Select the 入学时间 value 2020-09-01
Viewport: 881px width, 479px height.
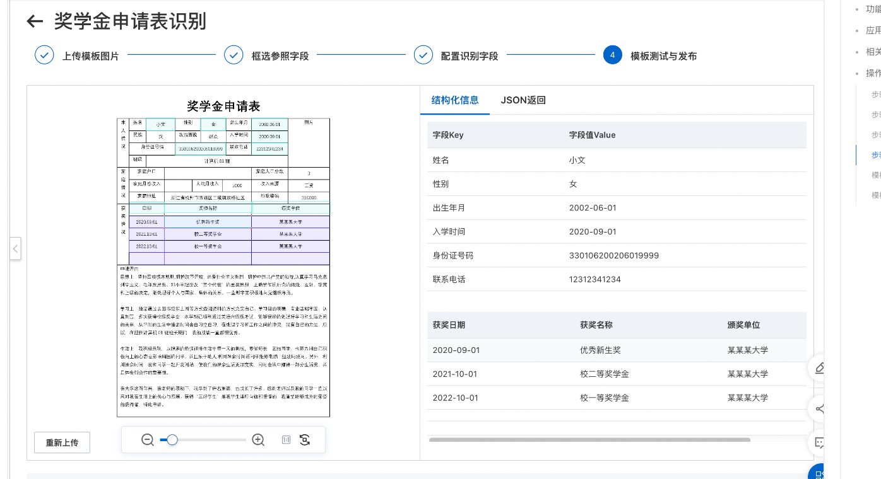pyautogui.click(x=593, y=231)
